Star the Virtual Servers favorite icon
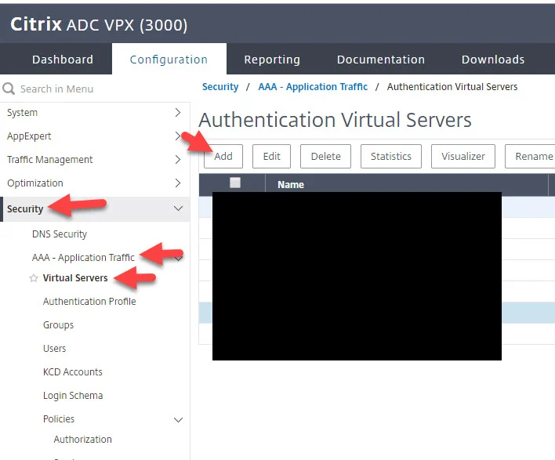This screenshot has height=460, width=555. [34, 278]
